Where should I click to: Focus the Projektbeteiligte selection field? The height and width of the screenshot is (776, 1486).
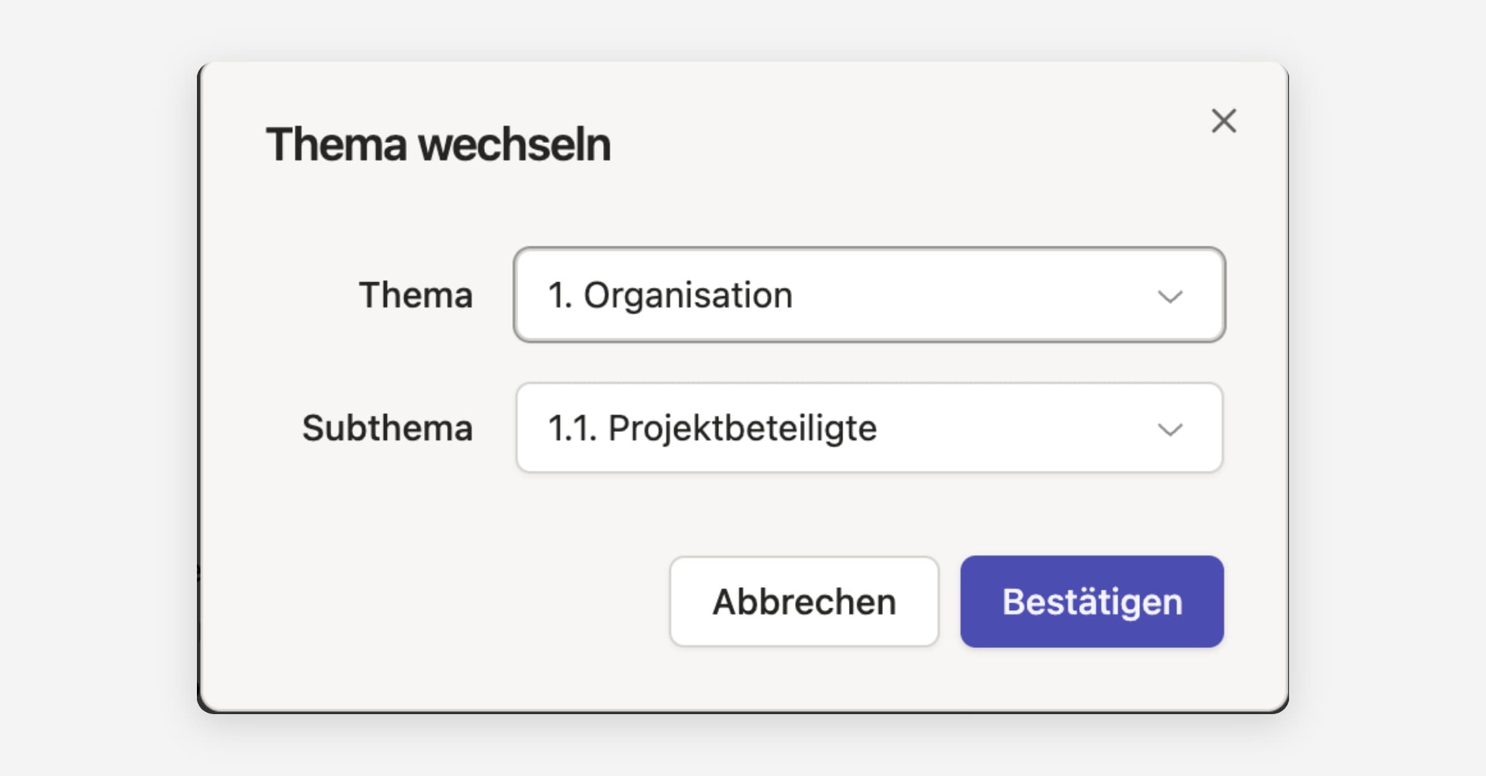869,428
